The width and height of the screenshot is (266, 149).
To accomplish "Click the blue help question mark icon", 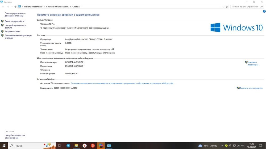I will [264, 11].
